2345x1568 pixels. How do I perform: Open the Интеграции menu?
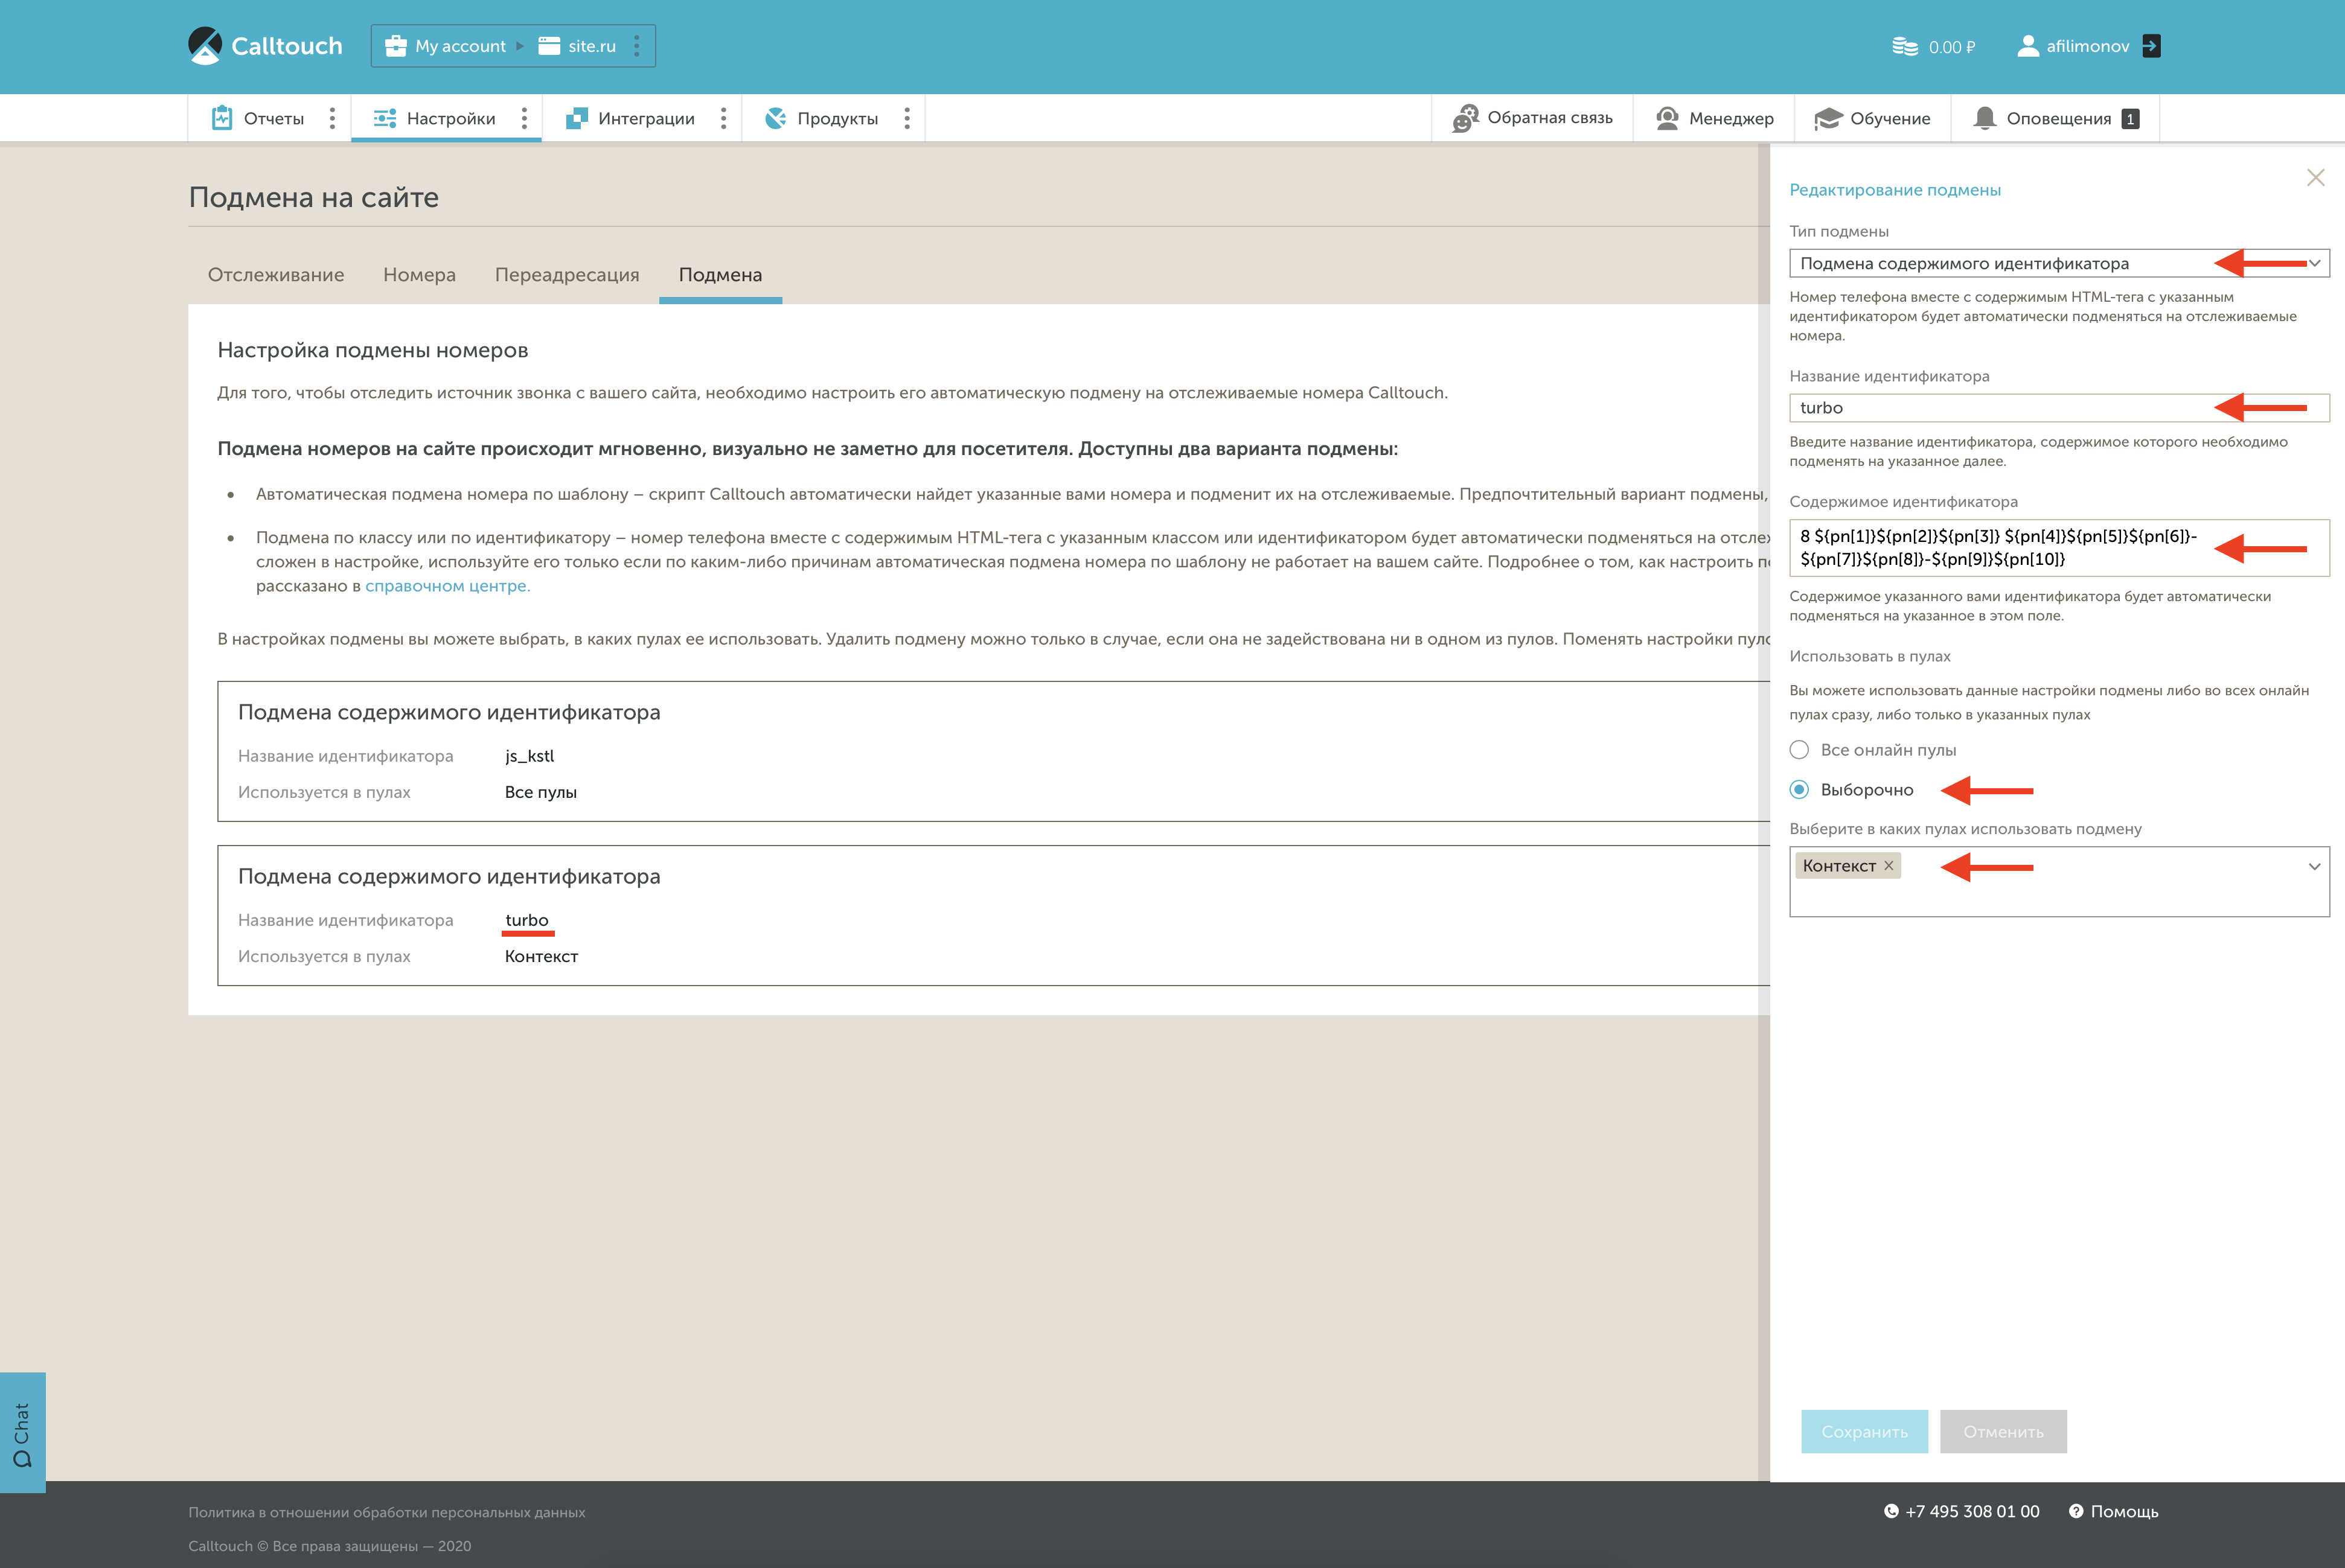tap(646, 118)
